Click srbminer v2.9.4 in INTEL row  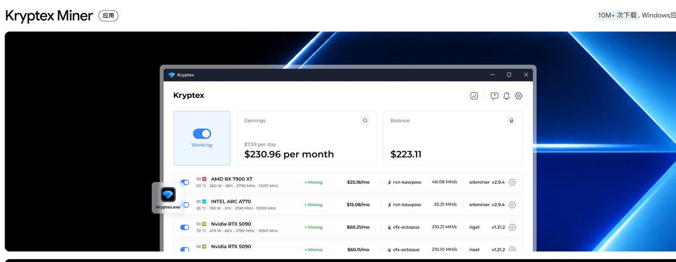click(487, 205)
